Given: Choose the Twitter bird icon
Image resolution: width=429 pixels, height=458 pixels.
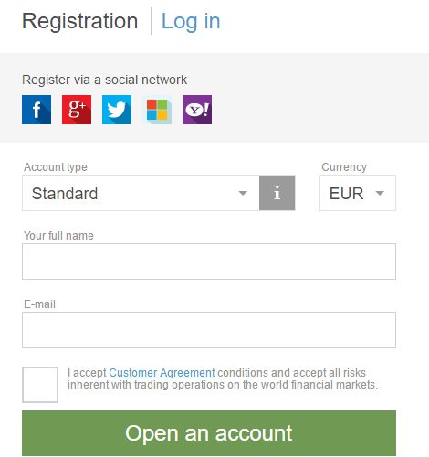Looking at the screenshot, I should pos(117,110).
